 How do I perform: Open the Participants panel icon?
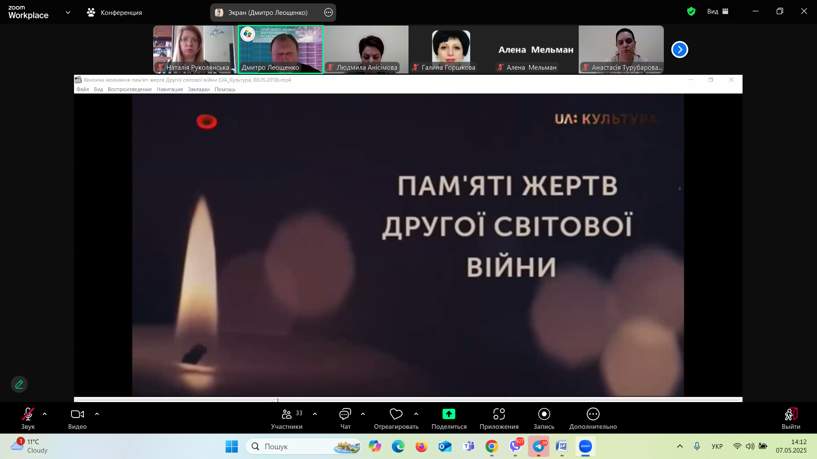[287, 414]
